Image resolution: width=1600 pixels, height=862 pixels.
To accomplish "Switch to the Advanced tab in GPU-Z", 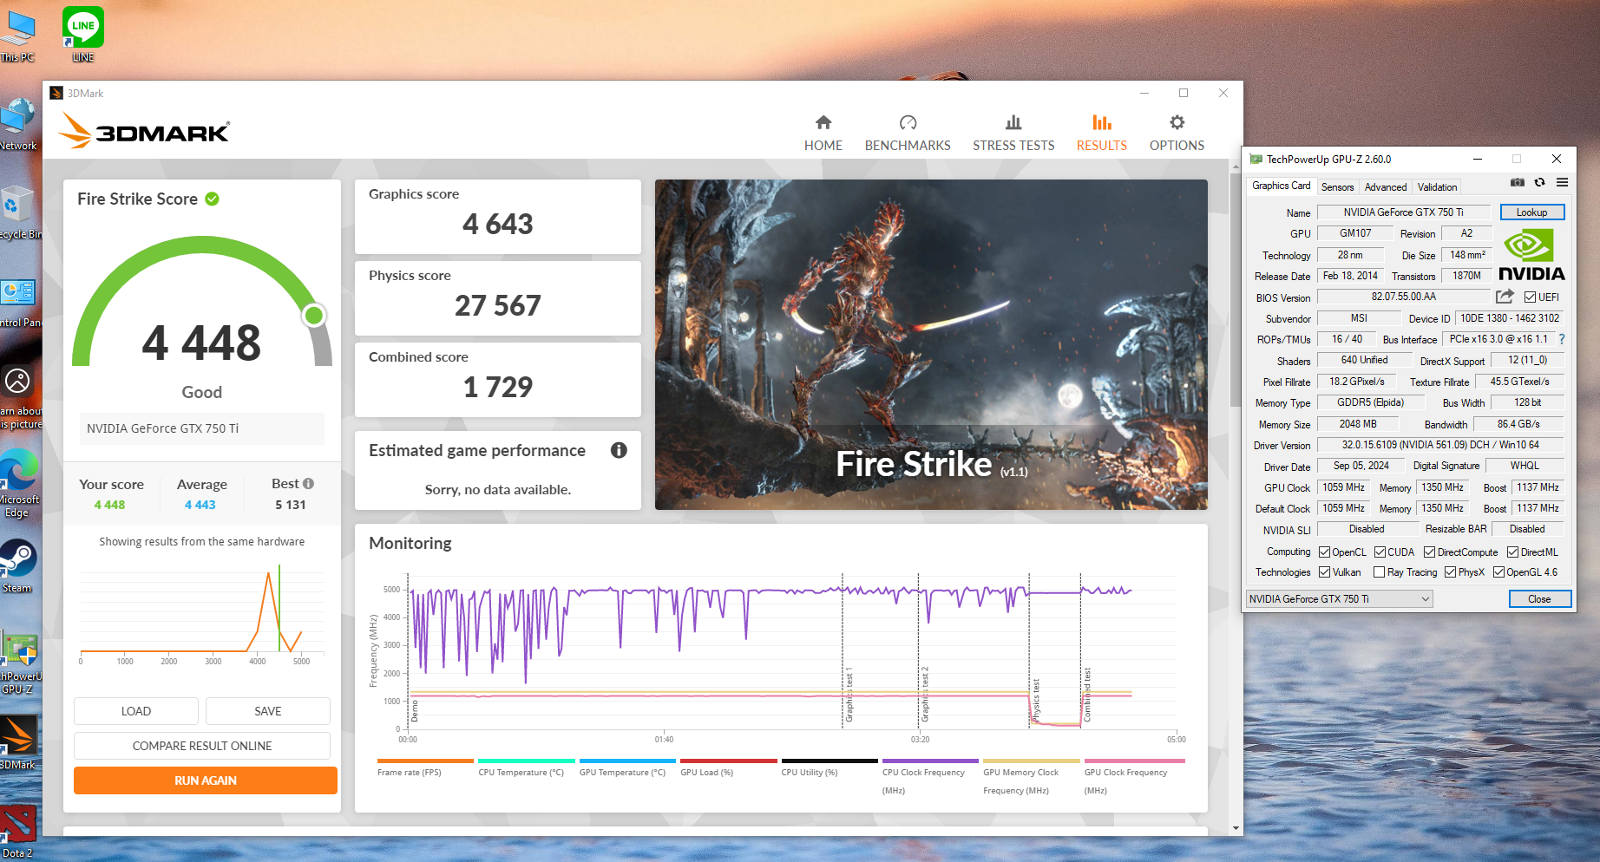I will pos(1385,187).
